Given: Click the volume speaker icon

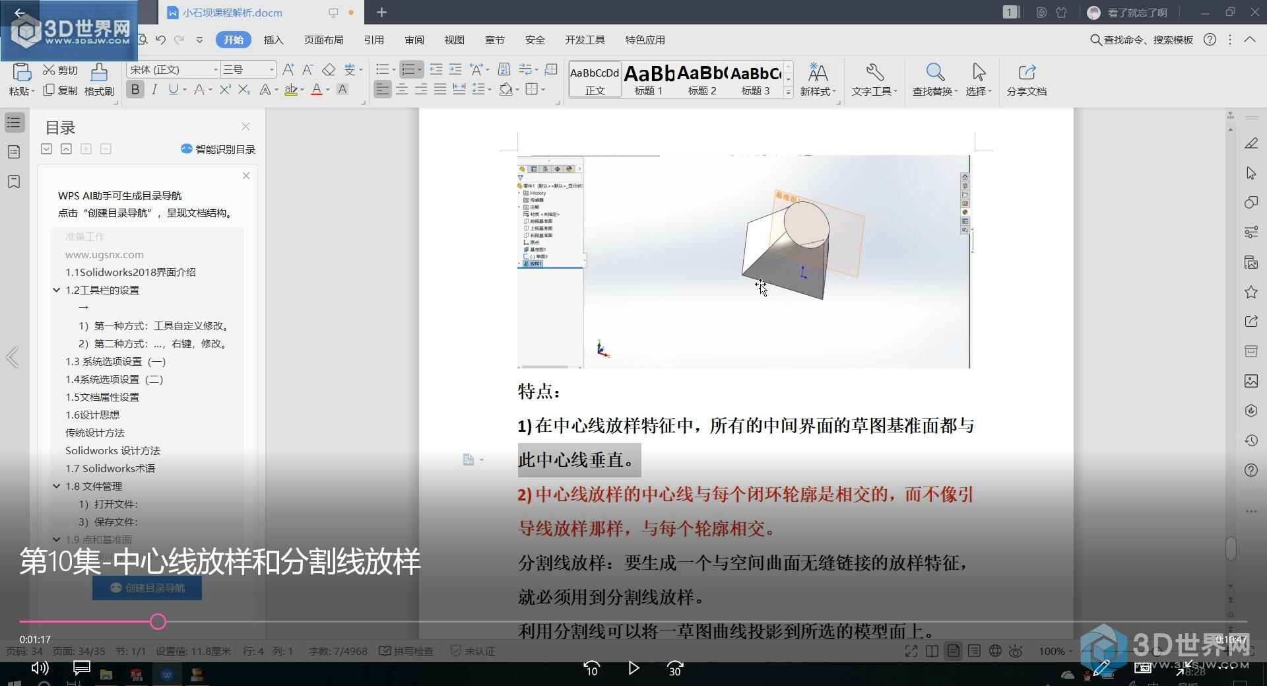Looking at the screenshot, I should [x=40, y=668].
